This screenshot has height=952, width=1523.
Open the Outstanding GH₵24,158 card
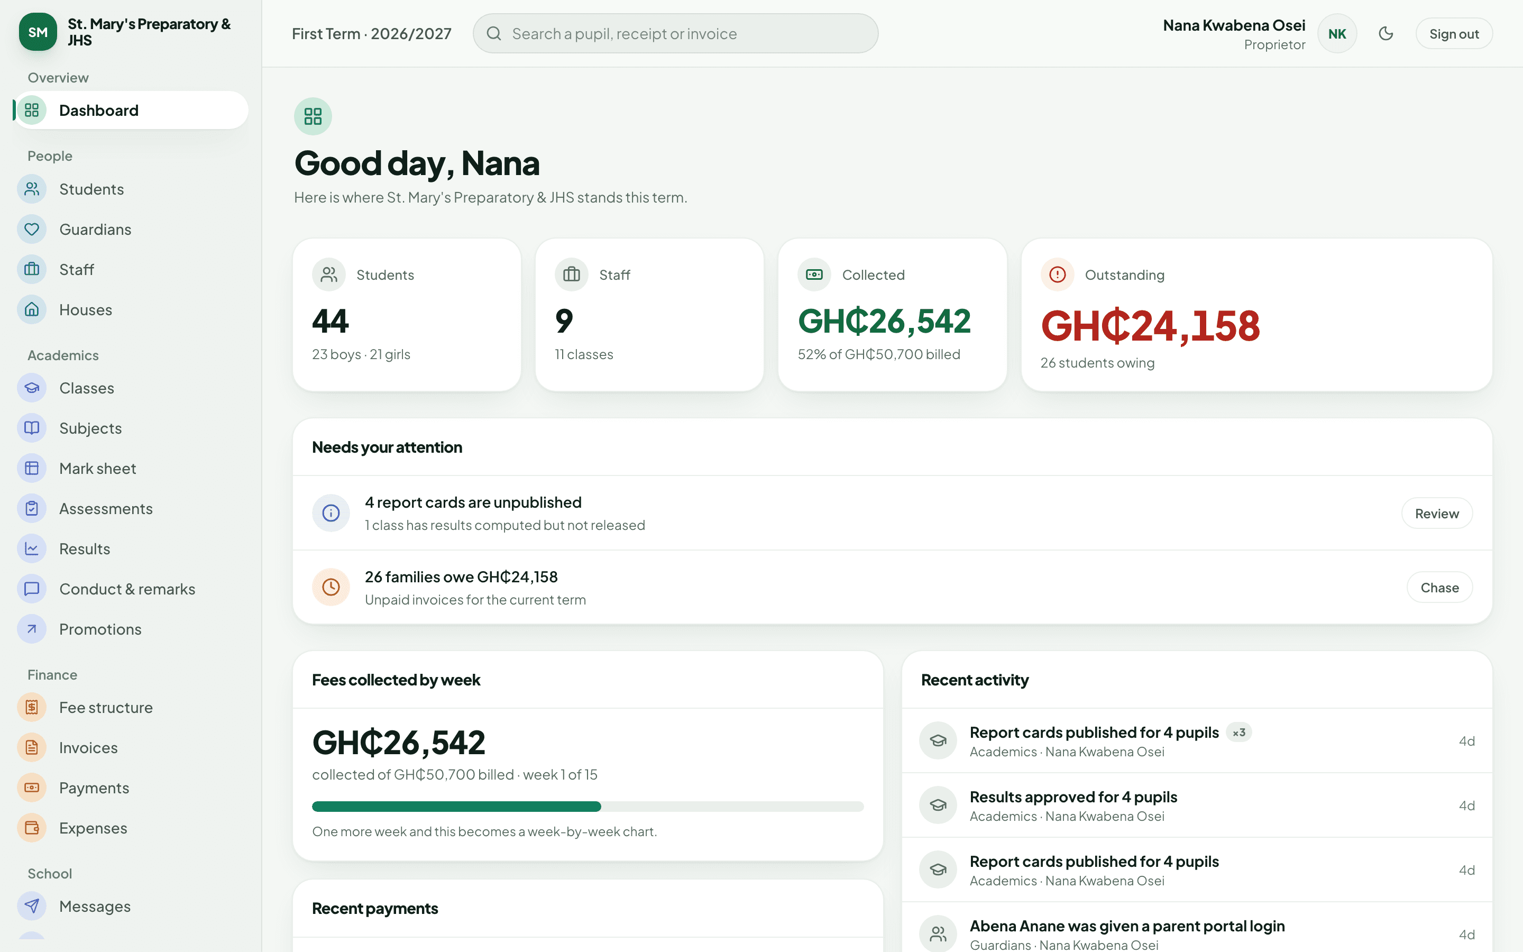pyautogui.click(x=1257, y=315)
